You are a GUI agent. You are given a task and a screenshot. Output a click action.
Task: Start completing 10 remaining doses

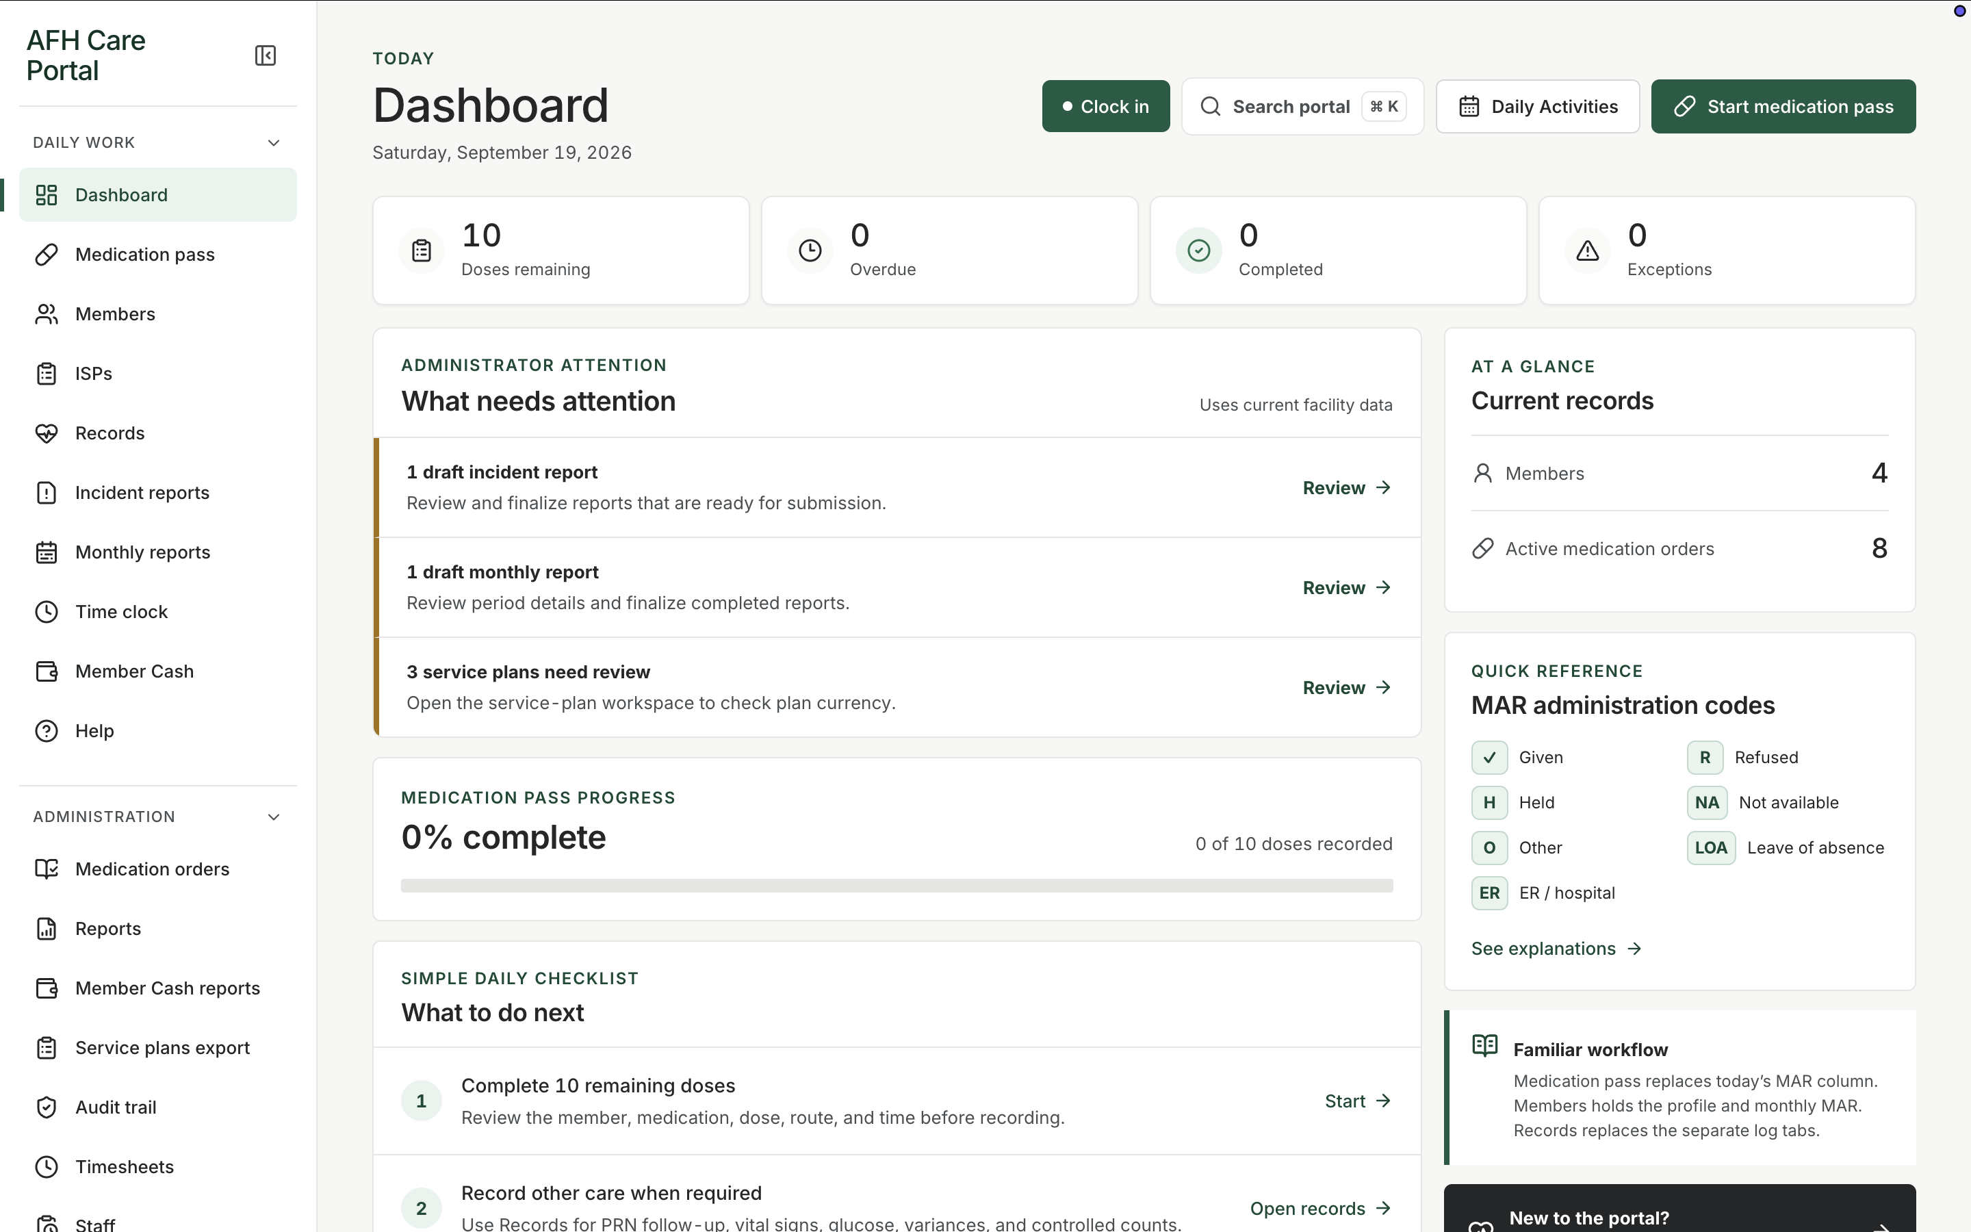pos(1358,1101)
